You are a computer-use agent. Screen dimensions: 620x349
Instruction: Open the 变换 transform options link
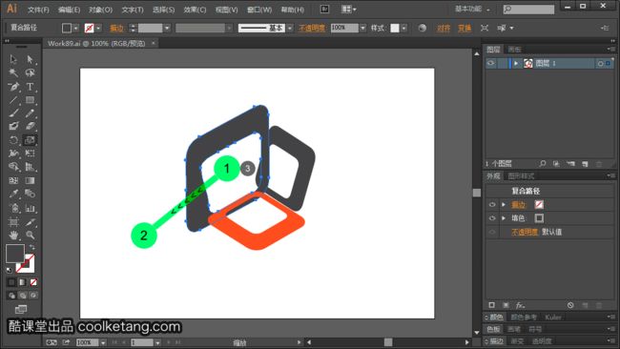465,28
